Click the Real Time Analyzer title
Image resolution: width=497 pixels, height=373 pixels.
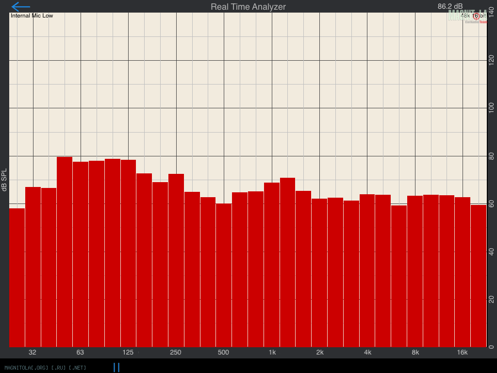coord(248,7)
